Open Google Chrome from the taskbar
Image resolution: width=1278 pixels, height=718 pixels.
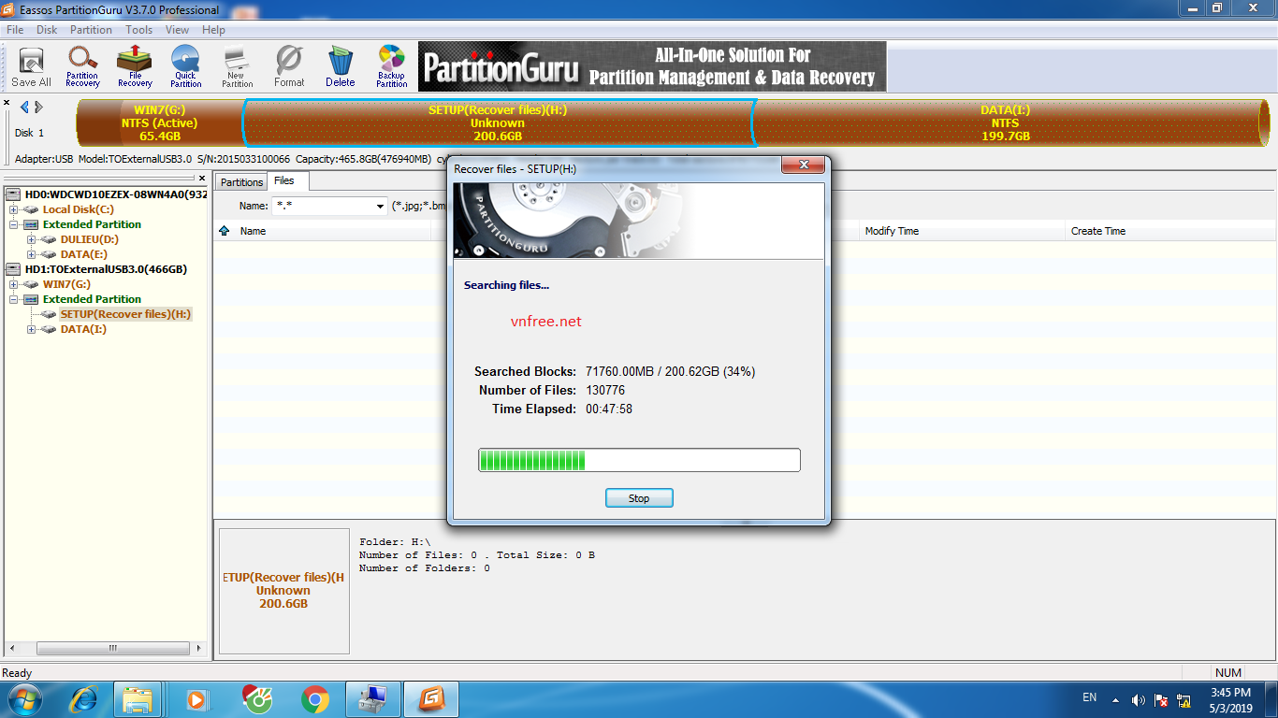tap(314, 699)
